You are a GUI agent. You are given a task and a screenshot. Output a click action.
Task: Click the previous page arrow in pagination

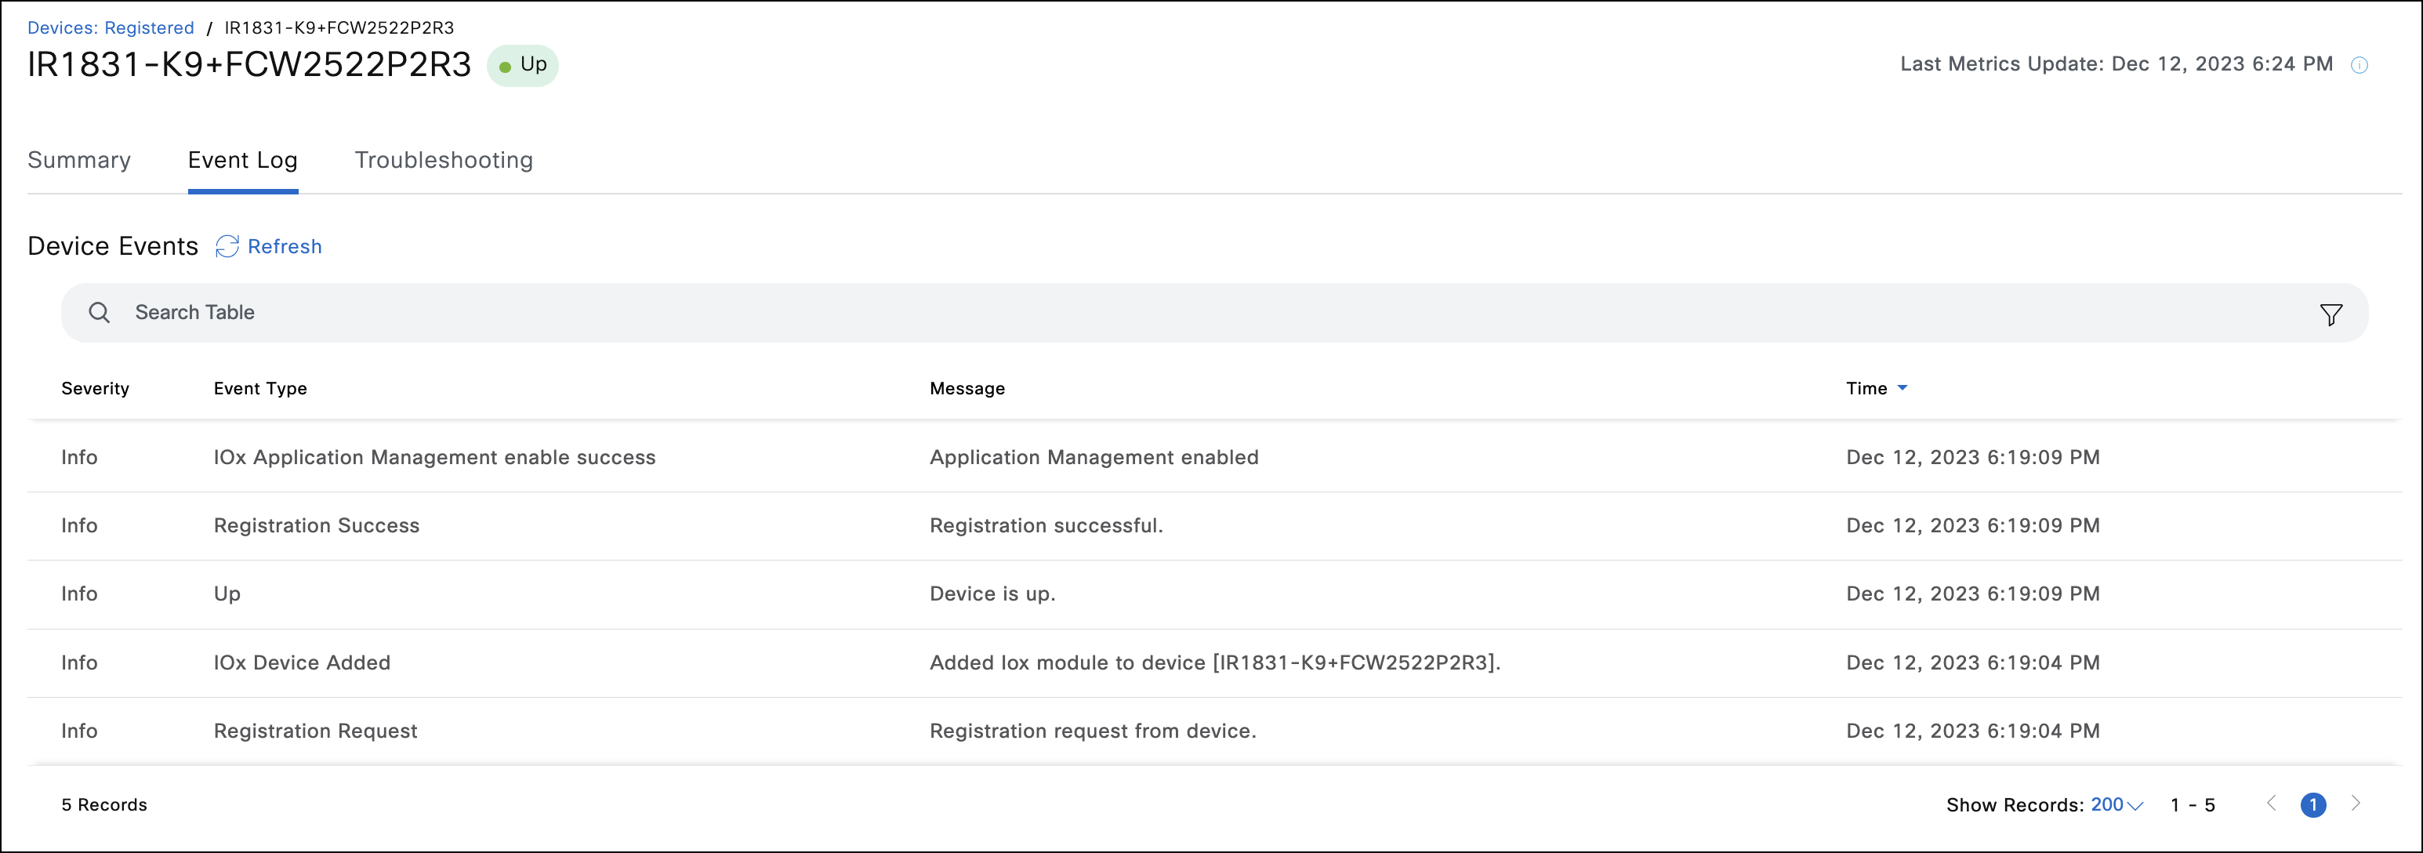[x=2272, y=805]
